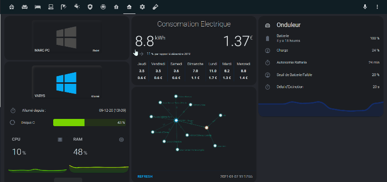This screenshot has height=182, width=387.
Task: Open the shower bathroom tab
Action: pos(64,7)
